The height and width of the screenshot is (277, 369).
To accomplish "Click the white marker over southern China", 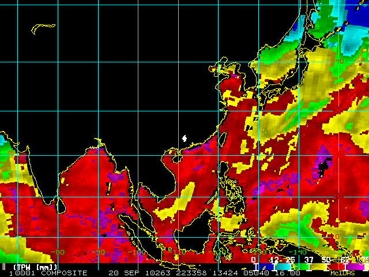I will [184, 138].
